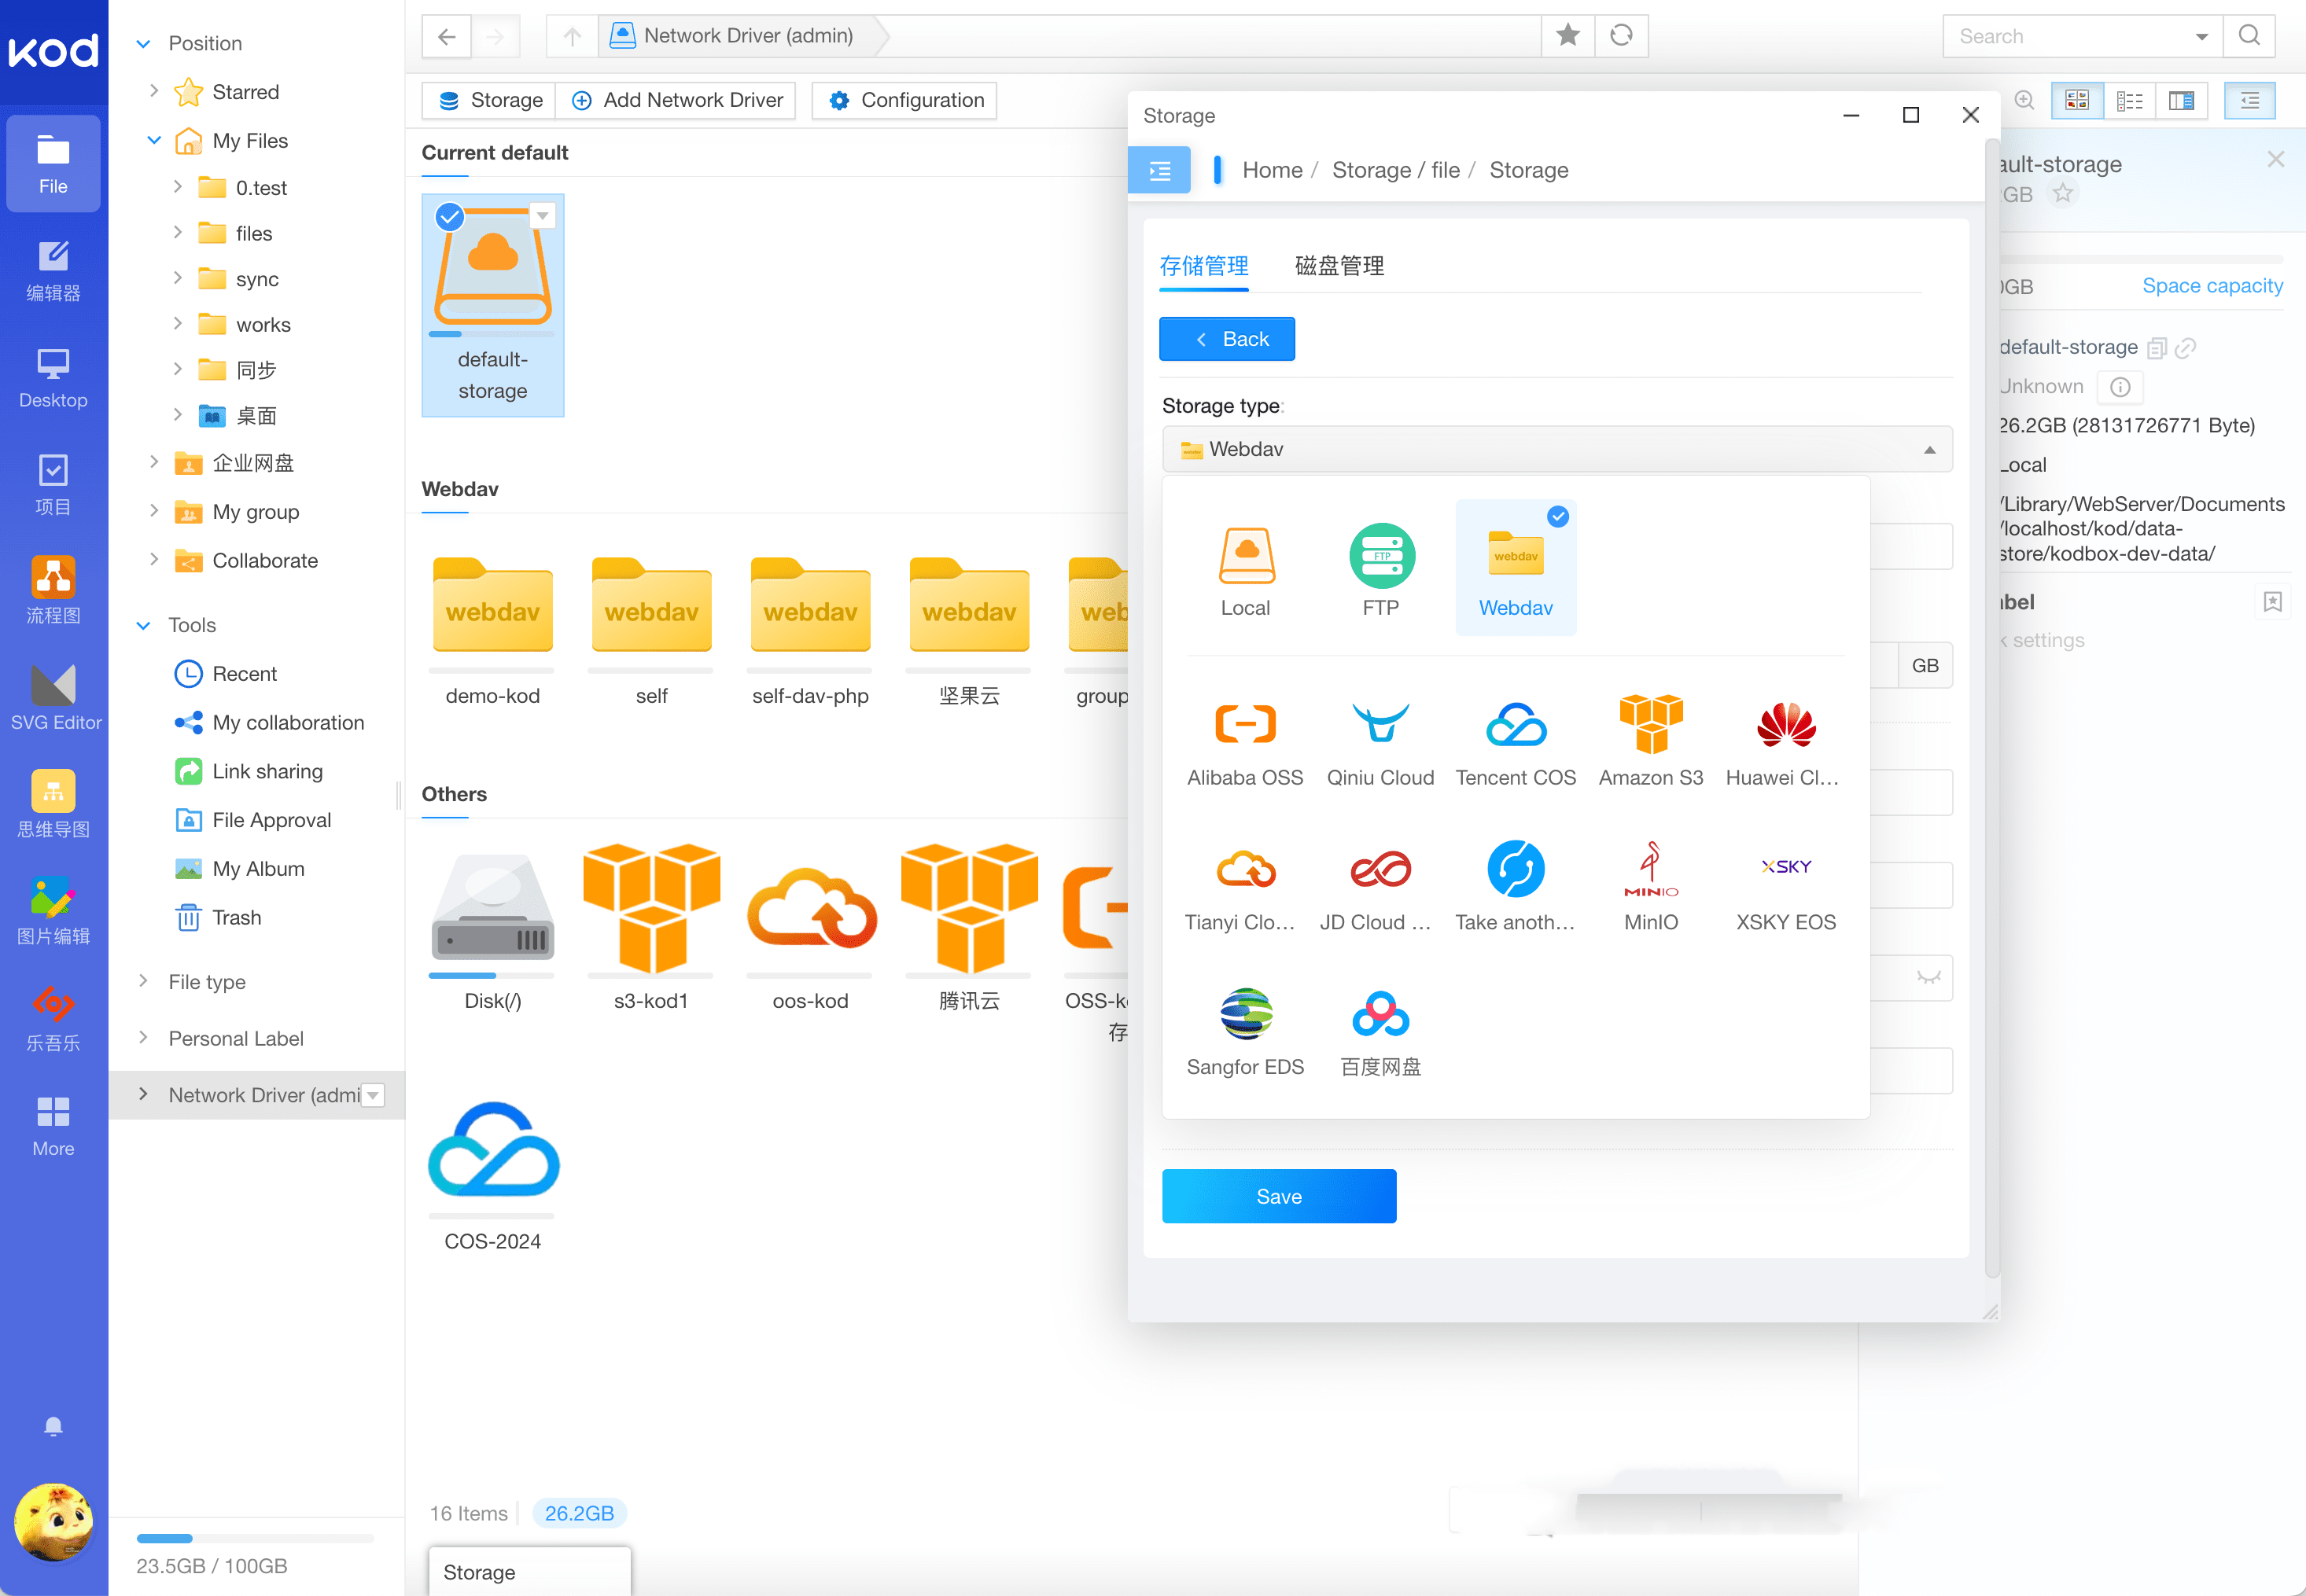2306x1596 pixels.
Task: Click the Storage taskbar tab at bottom
Action: point(529,1571)
